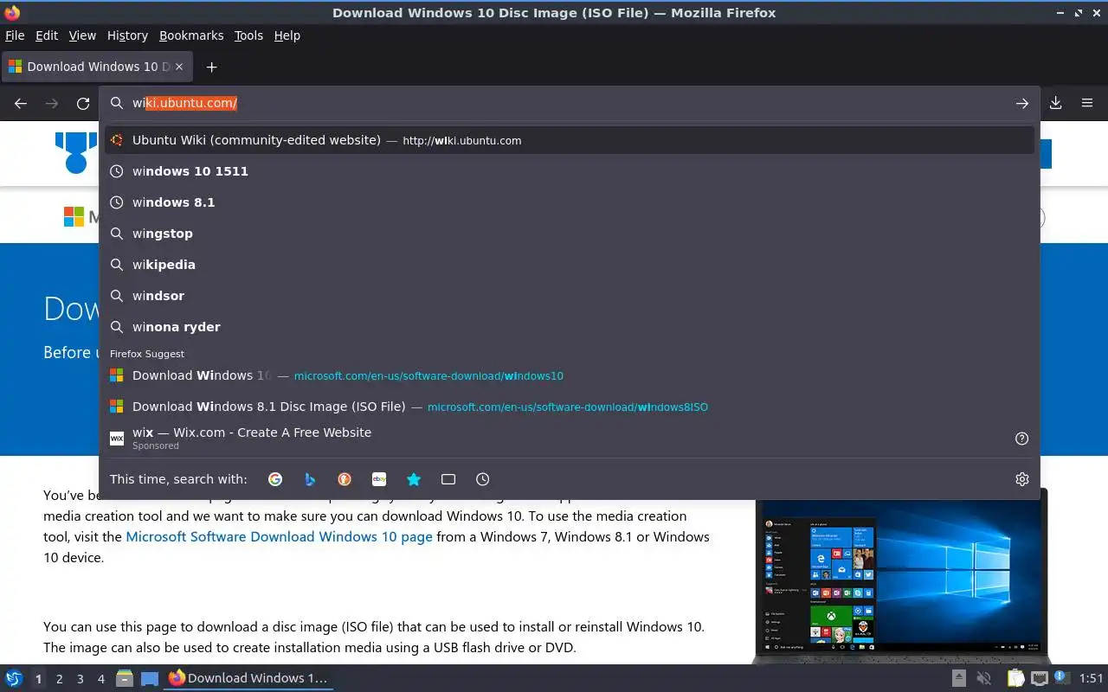The image size is (1108, 692).
Task: Open the Edit menu
Action: tap(47, 35)
